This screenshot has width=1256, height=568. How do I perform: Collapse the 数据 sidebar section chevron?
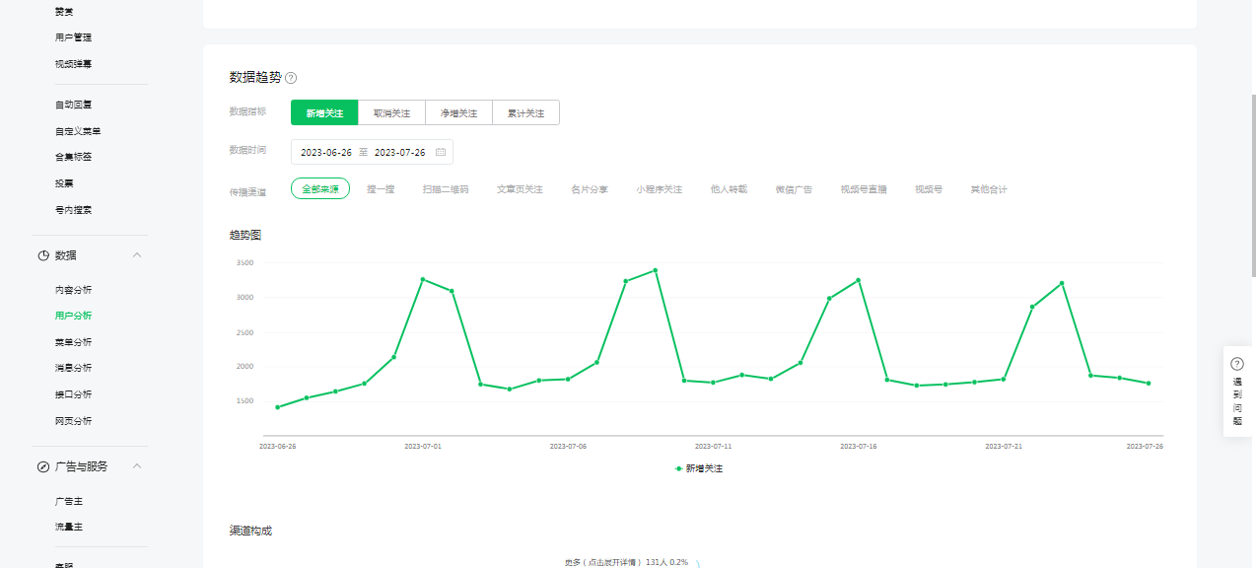[x=137, y=255]
